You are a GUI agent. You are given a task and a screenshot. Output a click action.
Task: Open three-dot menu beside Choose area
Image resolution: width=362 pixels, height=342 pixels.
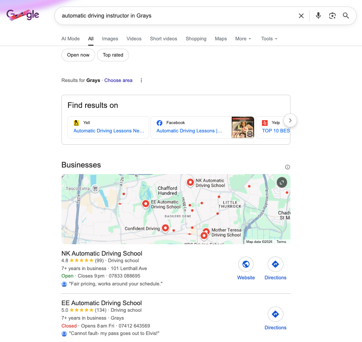pyautogui.click(x=141, y=80)
